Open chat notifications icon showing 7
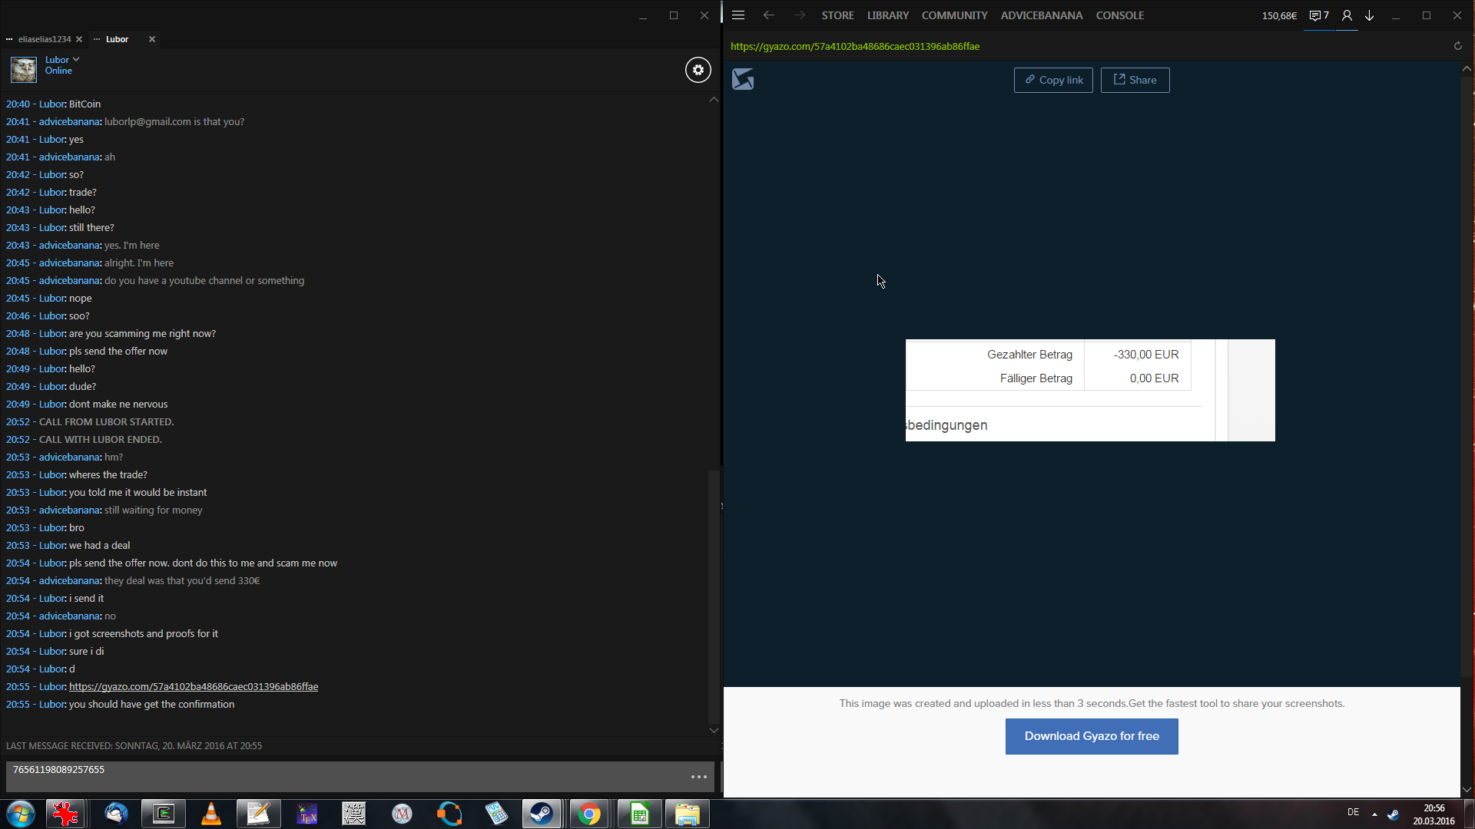 tap(1319, 15)
